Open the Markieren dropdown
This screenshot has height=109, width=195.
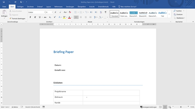click(180, 18)
